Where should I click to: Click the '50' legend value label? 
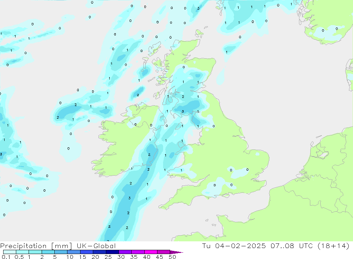point(172,257)
